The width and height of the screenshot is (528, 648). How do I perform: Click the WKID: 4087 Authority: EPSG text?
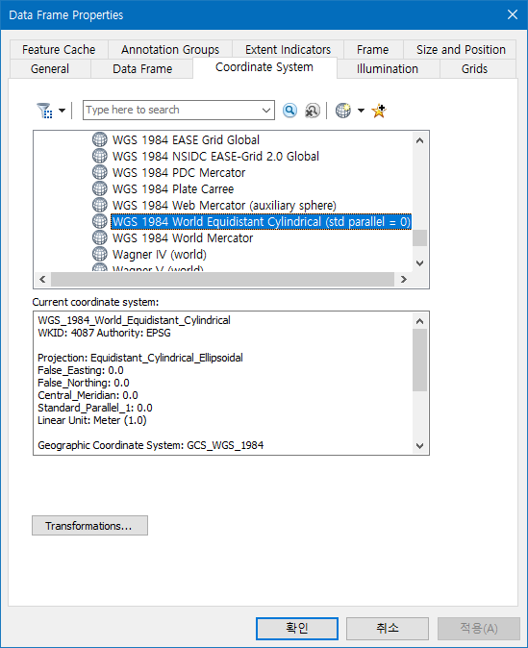[x=104, y=333]
